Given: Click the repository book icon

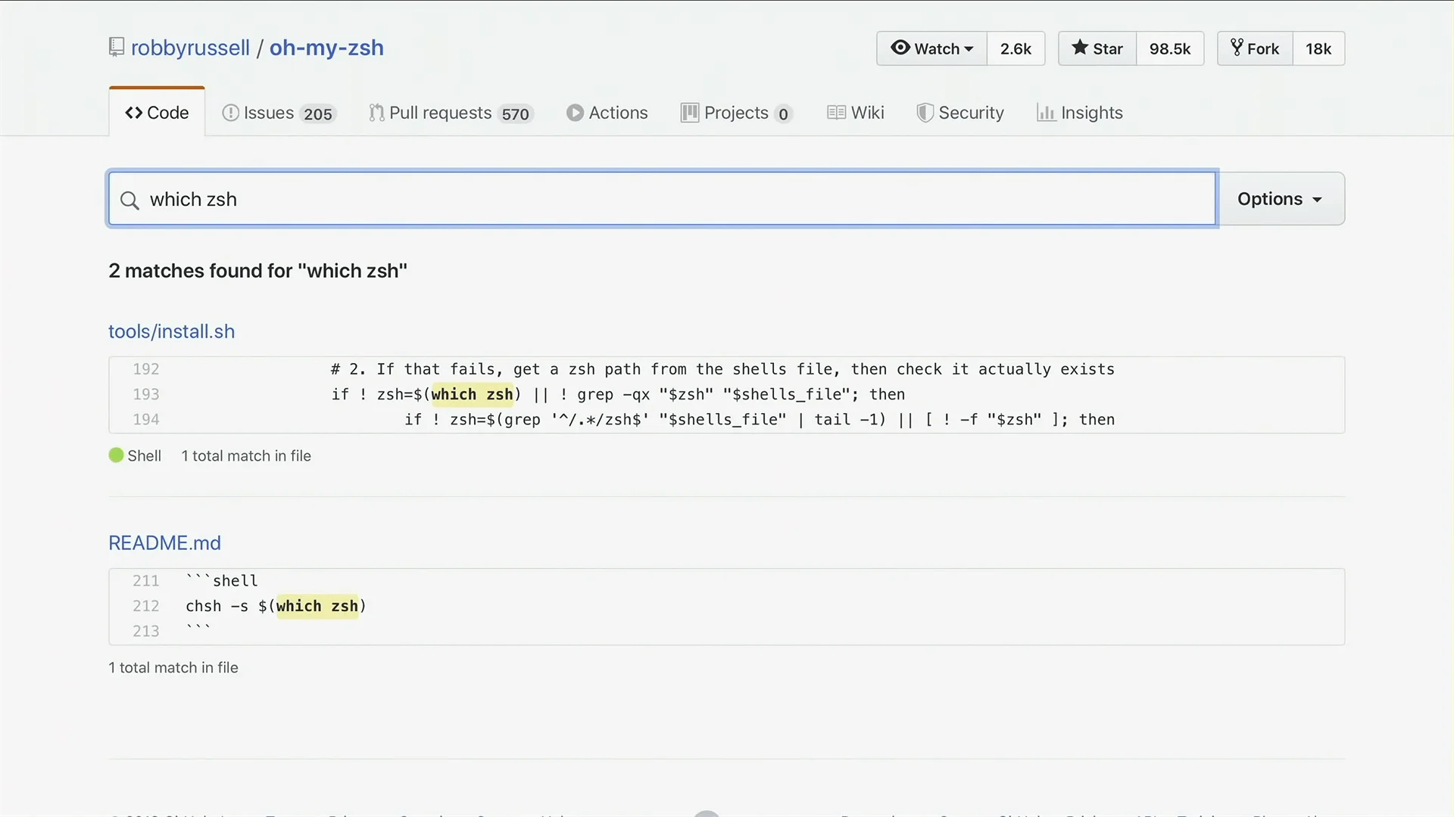Looking at the screenshot, I should coord(116,47).
